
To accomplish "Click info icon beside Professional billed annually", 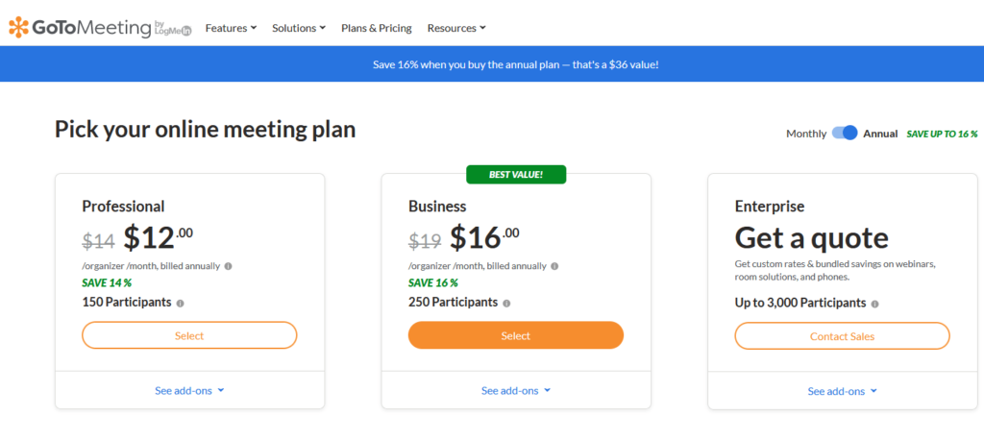I will click(229, 266).
